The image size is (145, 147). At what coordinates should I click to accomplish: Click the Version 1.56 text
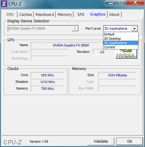[x=39, y=141]
